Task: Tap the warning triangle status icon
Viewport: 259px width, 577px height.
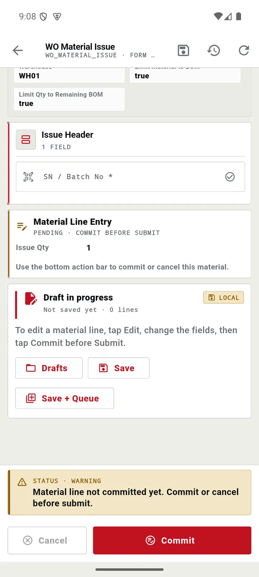Action: click(x=22, y=482)
